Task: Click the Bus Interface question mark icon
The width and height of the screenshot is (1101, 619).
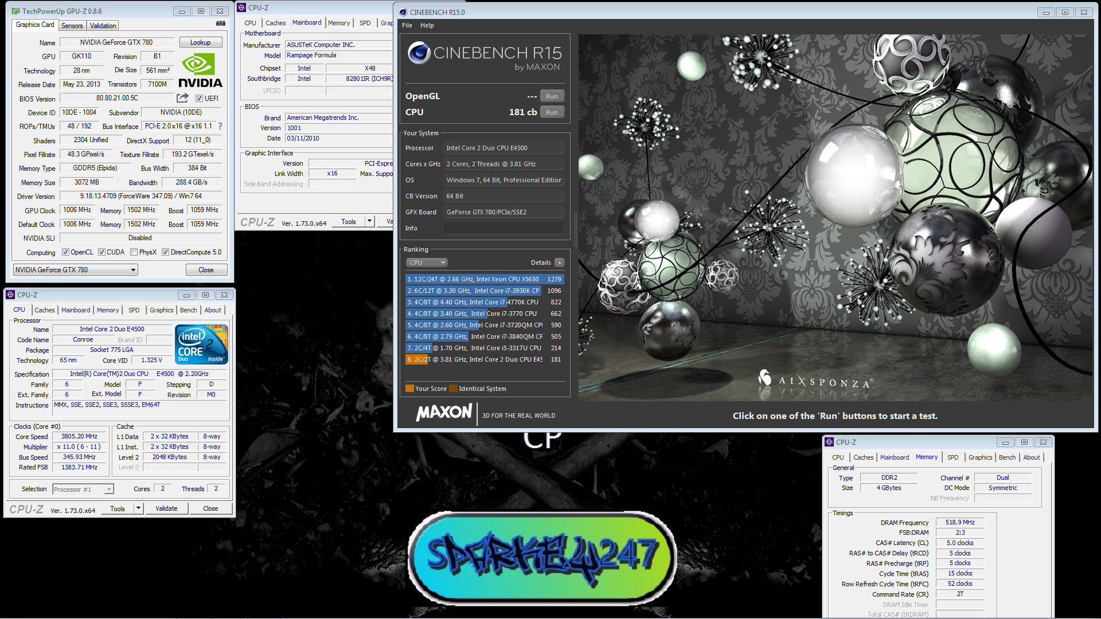Action: (x=220, y=126)
